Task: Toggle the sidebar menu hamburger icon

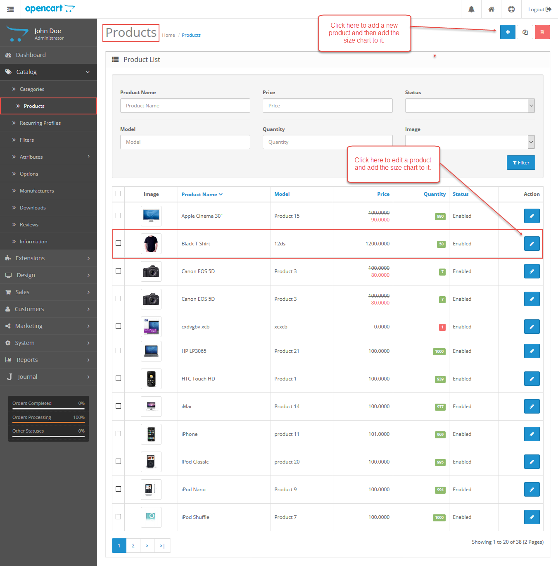Action: tap(10, 9)
